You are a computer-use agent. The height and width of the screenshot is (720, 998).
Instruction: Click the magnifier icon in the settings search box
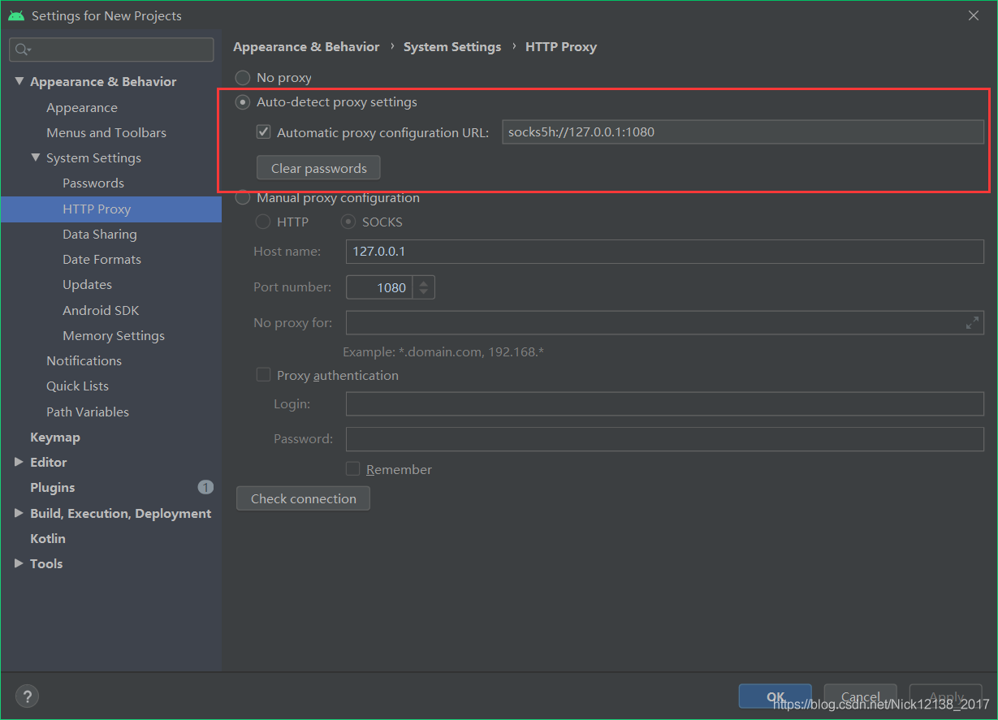(20, 50)
